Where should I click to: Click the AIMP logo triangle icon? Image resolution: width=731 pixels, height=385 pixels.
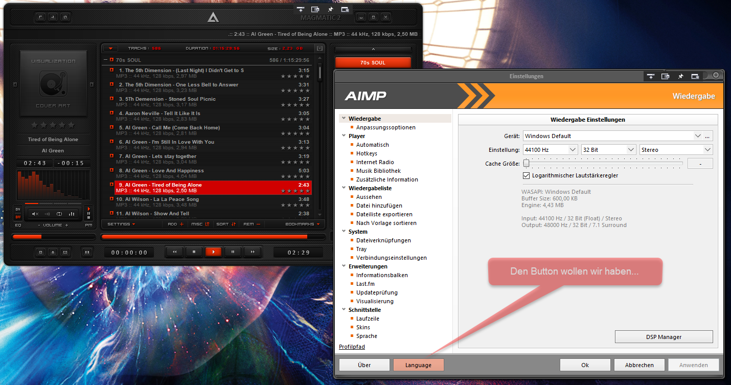click(213, 18)
